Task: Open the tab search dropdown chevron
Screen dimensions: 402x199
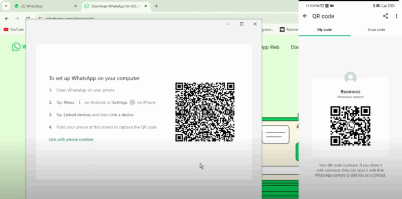Action: (5, 6)
